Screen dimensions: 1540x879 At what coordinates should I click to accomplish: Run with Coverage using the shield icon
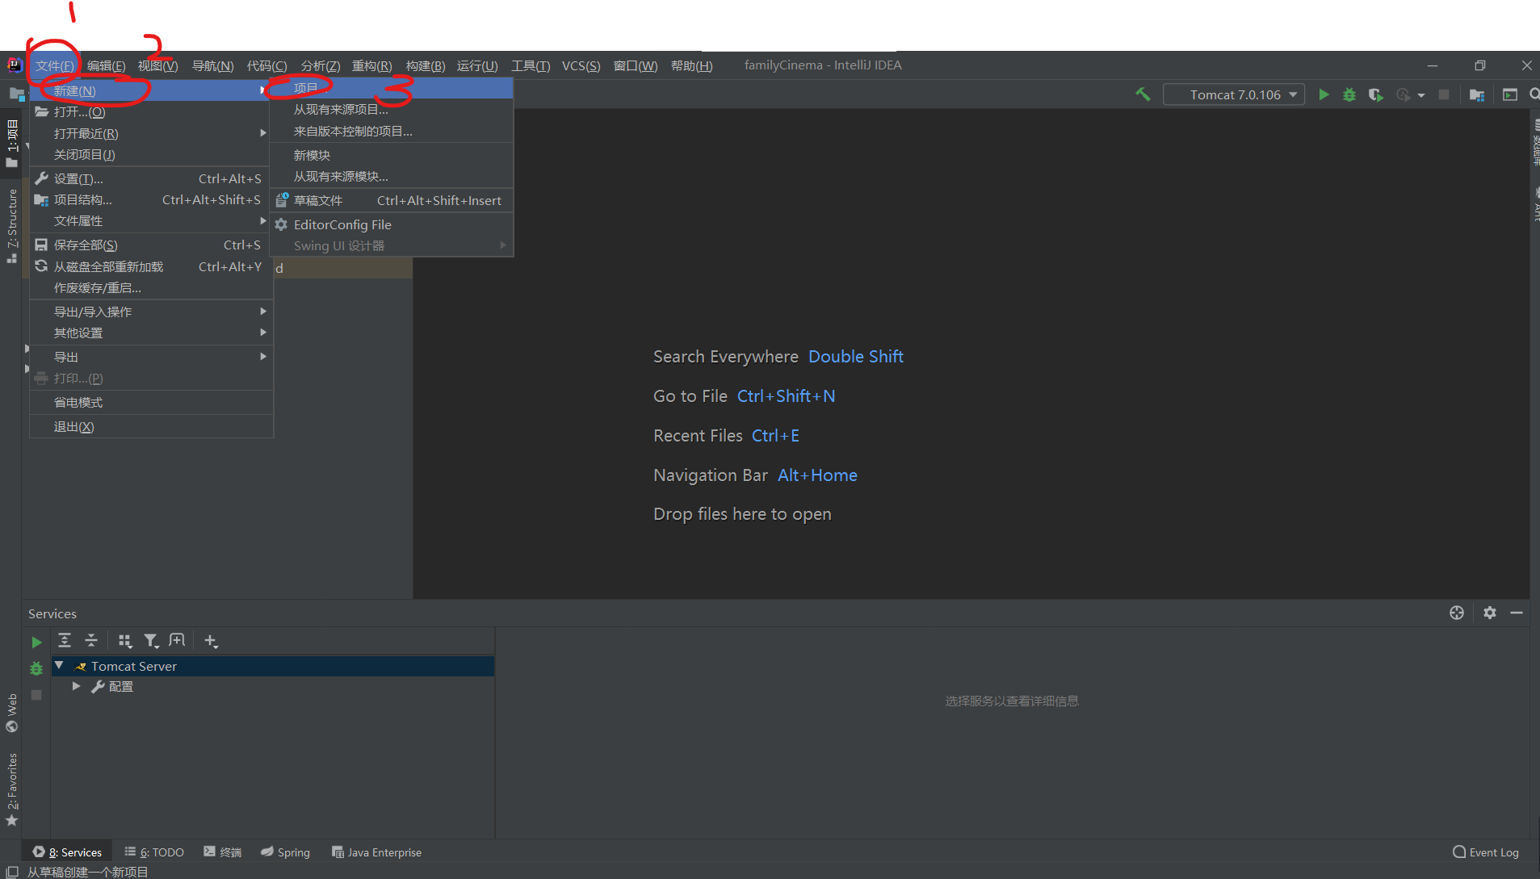pos(1376,94)
